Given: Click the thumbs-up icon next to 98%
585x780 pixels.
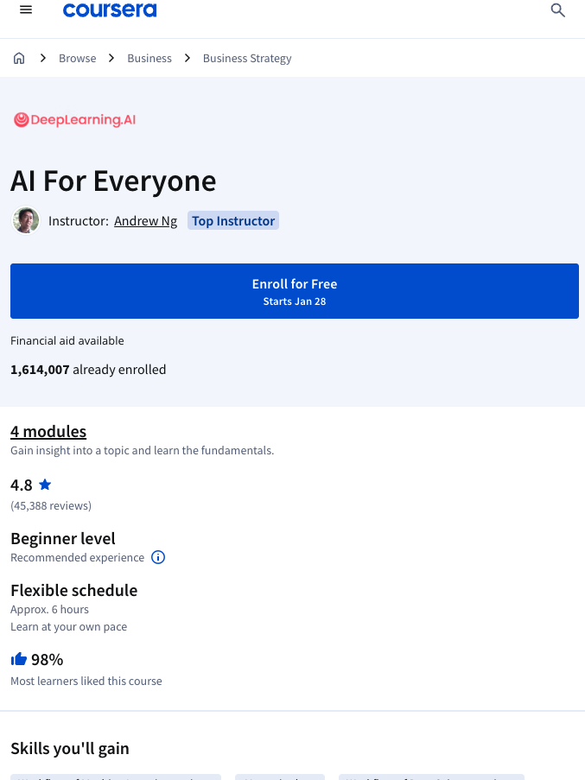Looking at the screenshot, I should click(x=19, y=658).
